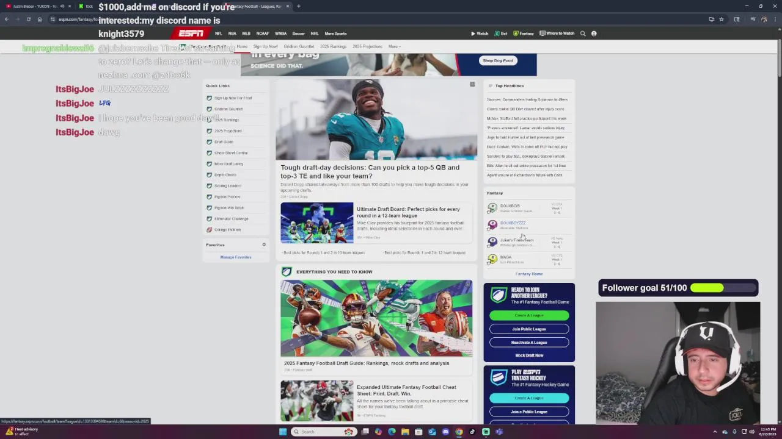Click the Top Headlines list icon
Screen dimensions: 782x439
490,86
